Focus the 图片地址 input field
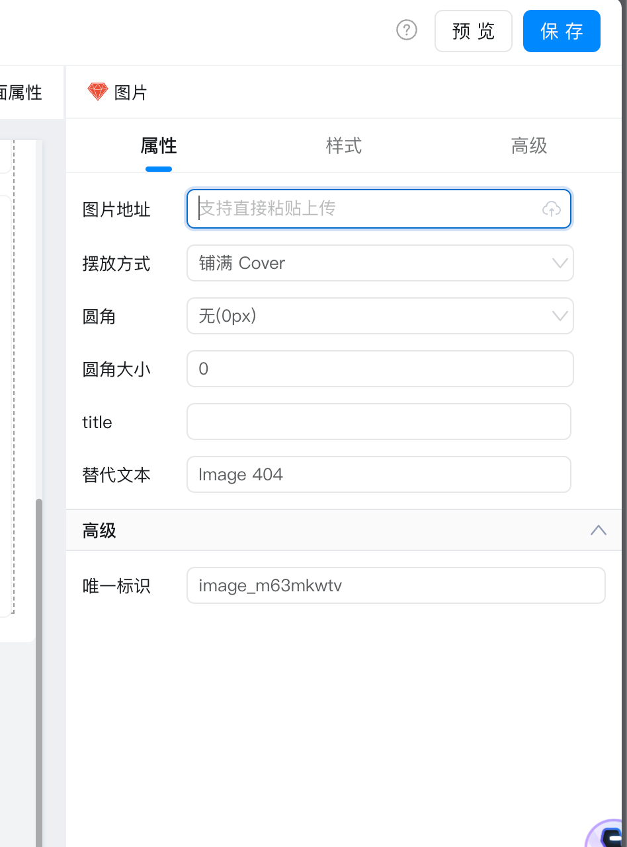Viewport: 627px width, 847px height. coord(364,209)
